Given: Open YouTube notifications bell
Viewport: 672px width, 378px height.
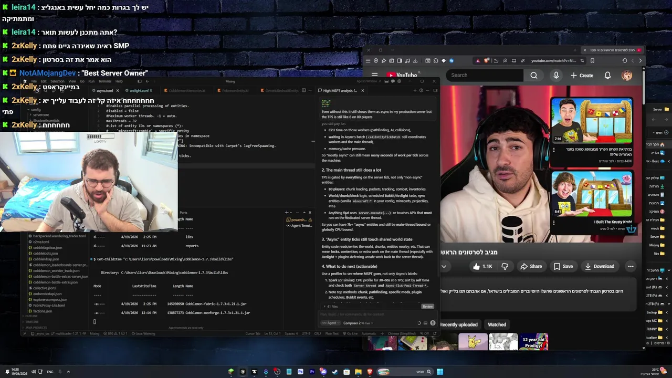Looking at the screenshot, I should click(607, 75).
